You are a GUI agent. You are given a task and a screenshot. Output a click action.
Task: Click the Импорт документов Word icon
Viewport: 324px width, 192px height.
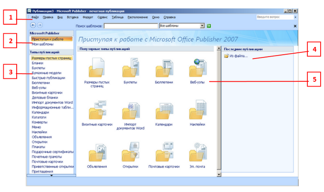click(x=130, y=111)
